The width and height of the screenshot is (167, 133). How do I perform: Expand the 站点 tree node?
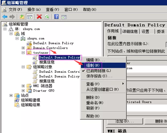(11, 95)
